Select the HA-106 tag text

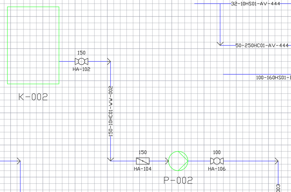[217, 169]
